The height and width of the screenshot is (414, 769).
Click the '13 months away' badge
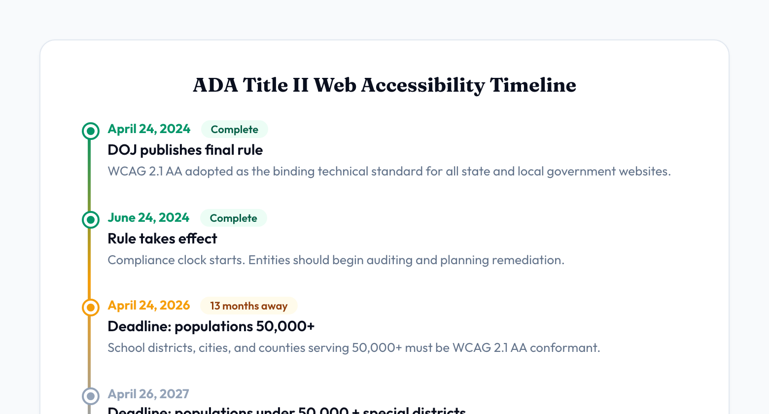click(248, 306)
